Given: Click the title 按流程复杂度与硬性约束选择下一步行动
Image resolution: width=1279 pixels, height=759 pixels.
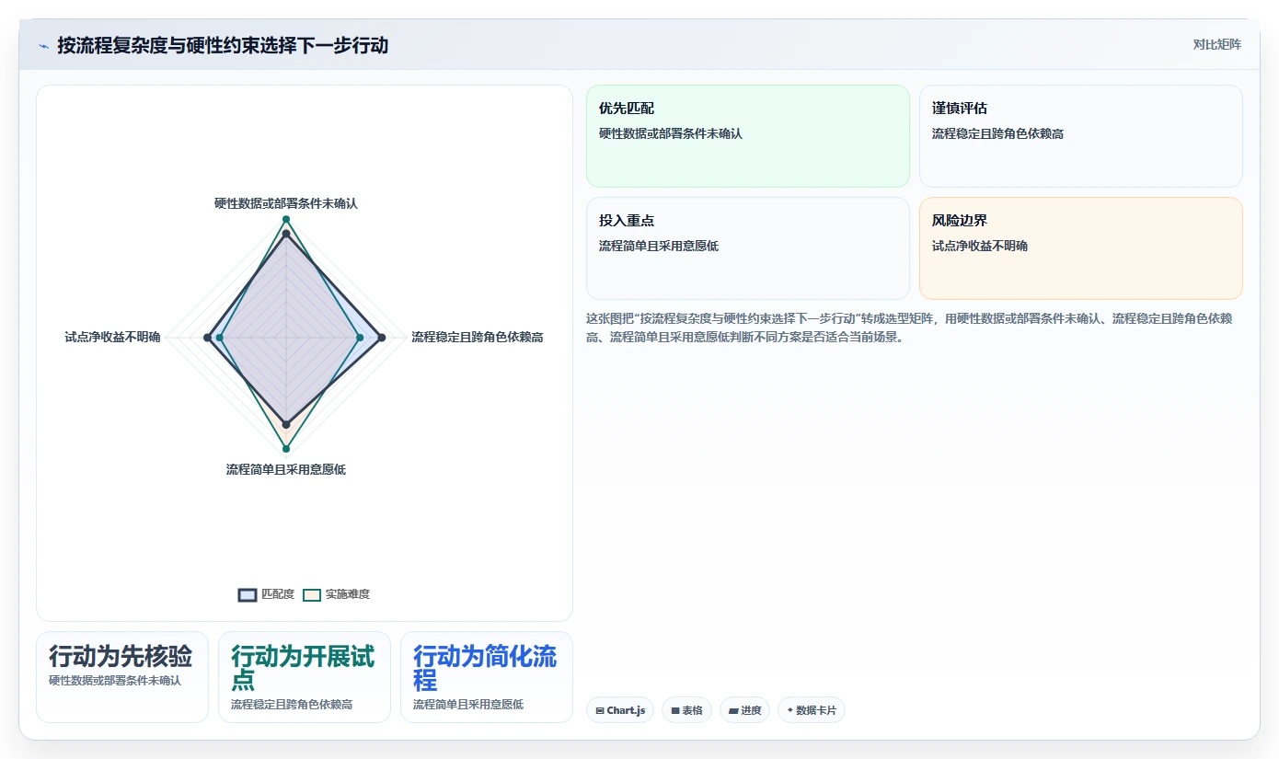Looking at the screenshot, I should [x=223, y=45].
